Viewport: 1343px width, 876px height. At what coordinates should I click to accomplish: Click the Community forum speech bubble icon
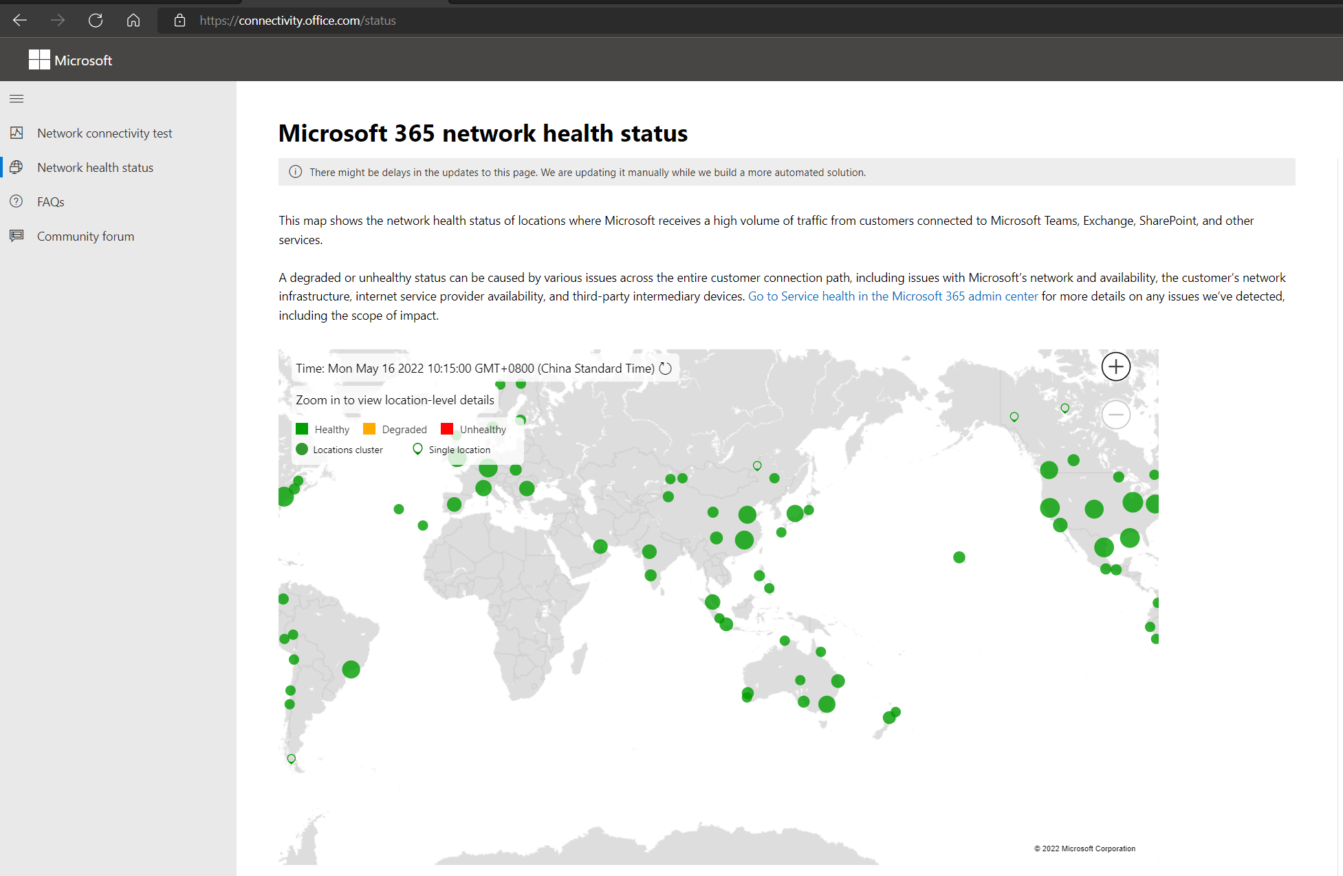(17, 235)
